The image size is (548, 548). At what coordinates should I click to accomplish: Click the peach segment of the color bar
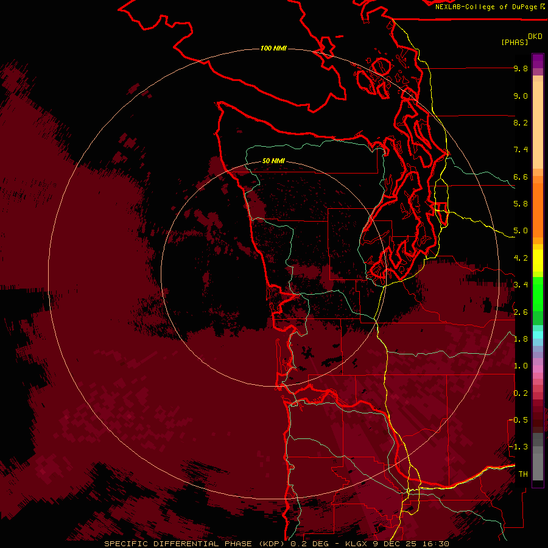point(538,125)
